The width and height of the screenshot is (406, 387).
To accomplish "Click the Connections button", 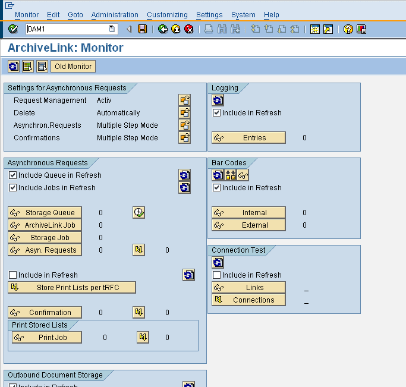I will [x=248, y=300].
